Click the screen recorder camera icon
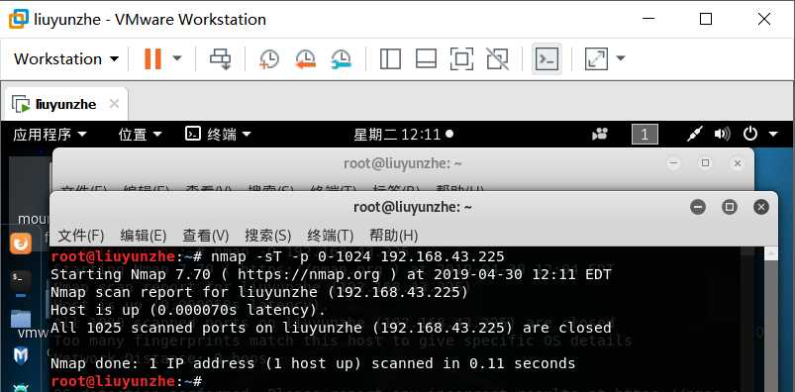 (x=600, y=135)
